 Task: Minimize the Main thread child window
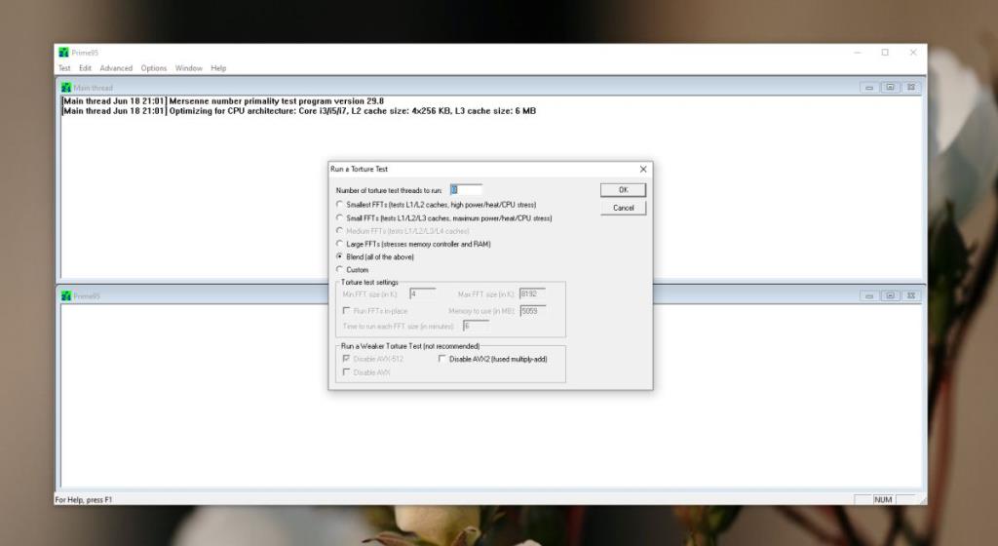point(869,88)
